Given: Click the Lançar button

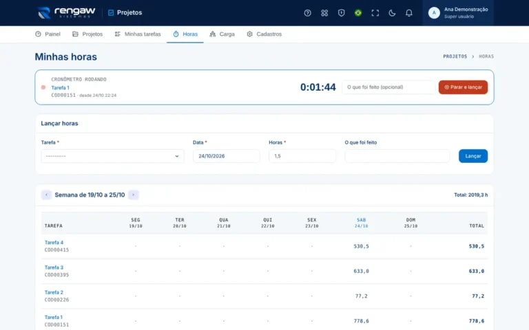Looking at the screenshot, I should (473, 156).
